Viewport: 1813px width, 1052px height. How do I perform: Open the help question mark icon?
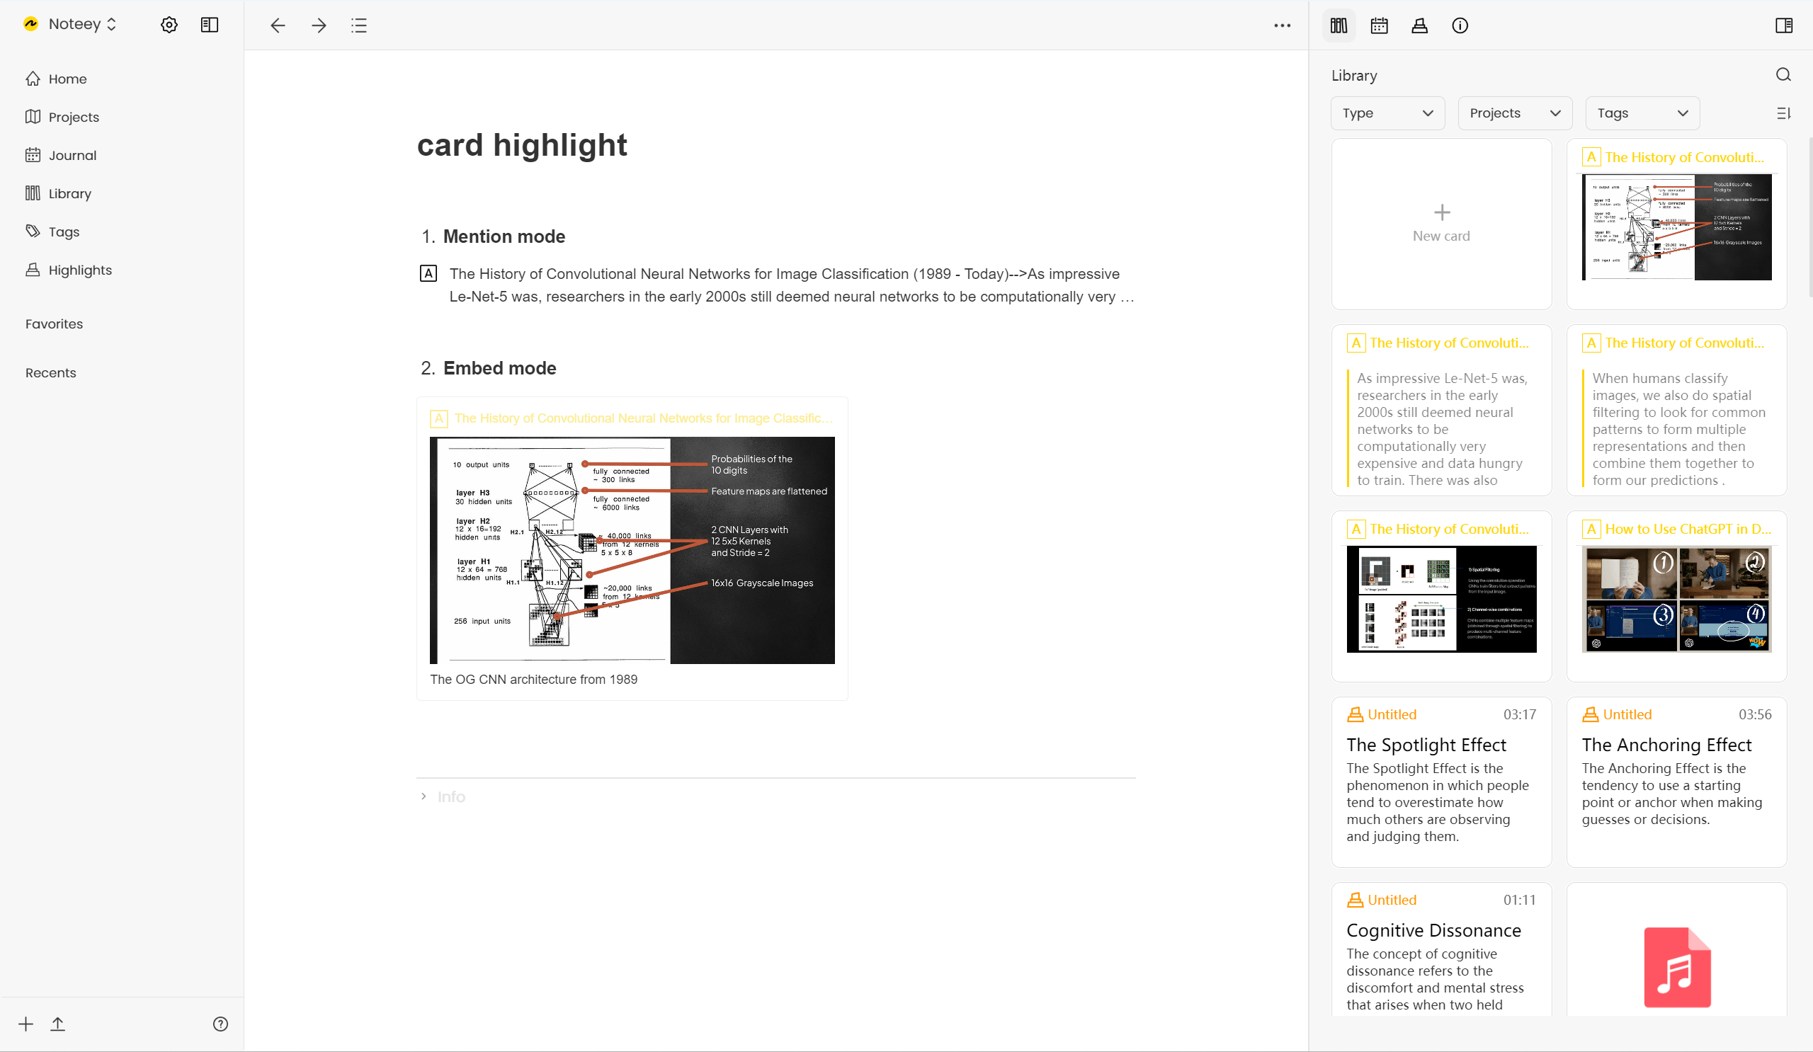pos(221,1024)
